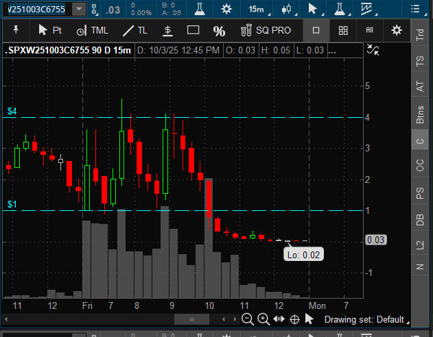The width and height of the screenshot is (433, 337).
Task: Click the 0.03 last price bubble
Action: [375, 240]
